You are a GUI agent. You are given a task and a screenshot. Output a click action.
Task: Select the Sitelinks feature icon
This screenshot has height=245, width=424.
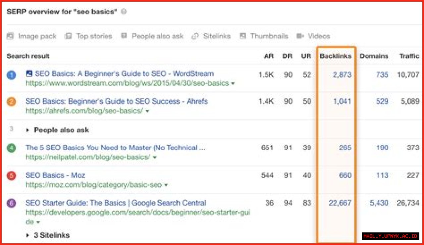click(195, 36)
